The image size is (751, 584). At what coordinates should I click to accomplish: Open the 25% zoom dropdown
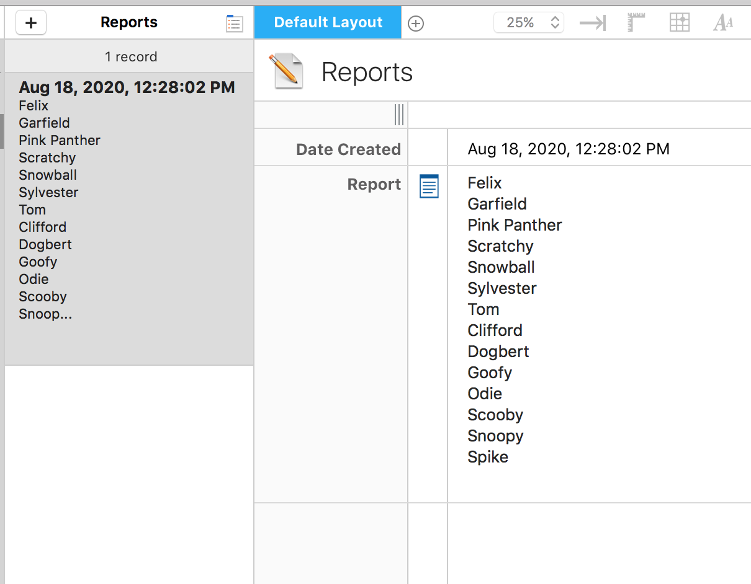[x=528, y=23]
